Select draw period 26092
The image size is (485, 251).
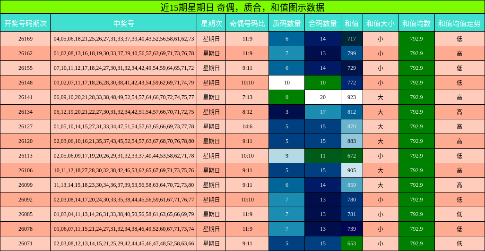point(26,200)
